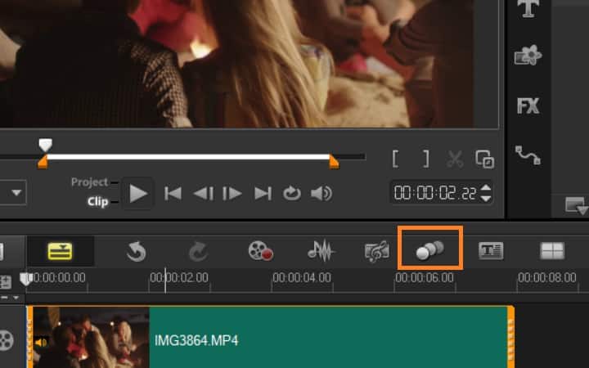The height and width of the screenshot is (368, 589).
Task: Click the highlighted Motion Tracking icon
Action: pyautogui.click(x=430, y=251)
